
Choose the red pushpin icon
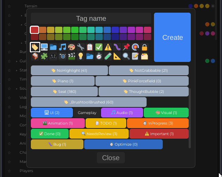pyautogui.click(x=126, y=47)
